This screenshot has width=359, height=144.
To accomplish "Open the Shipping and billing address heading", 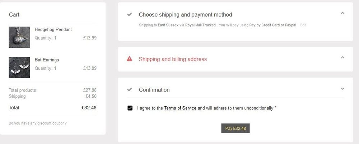I will (x=173, y=59).
